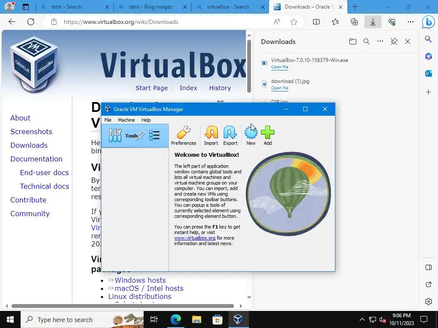
Task: Open the Collections icon in Edge toolbar
Action: (354, 22)
